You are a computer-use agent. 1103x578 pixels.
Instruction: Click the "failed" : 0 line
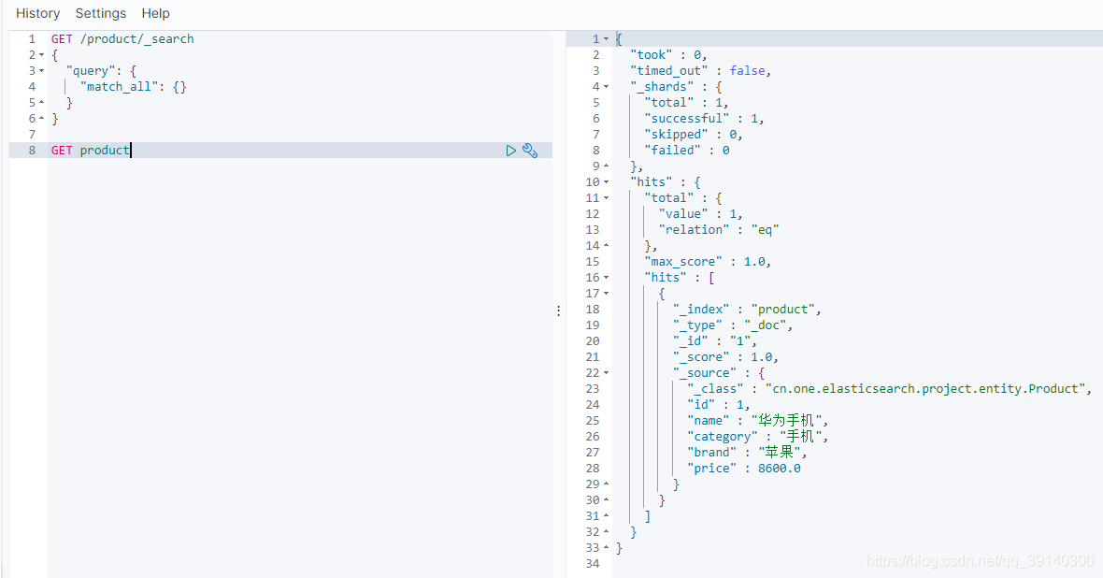[x=687, y=151]
